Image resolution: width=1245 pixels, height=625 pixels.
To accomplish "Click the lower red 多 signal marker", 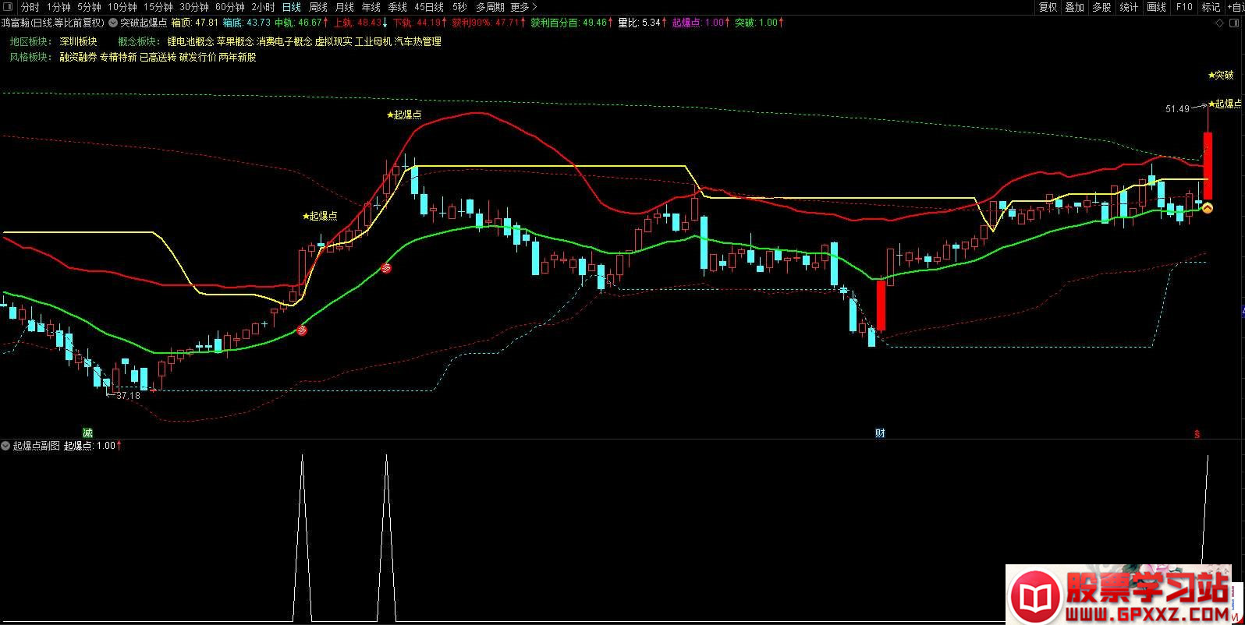I will [x=302, y=330].
